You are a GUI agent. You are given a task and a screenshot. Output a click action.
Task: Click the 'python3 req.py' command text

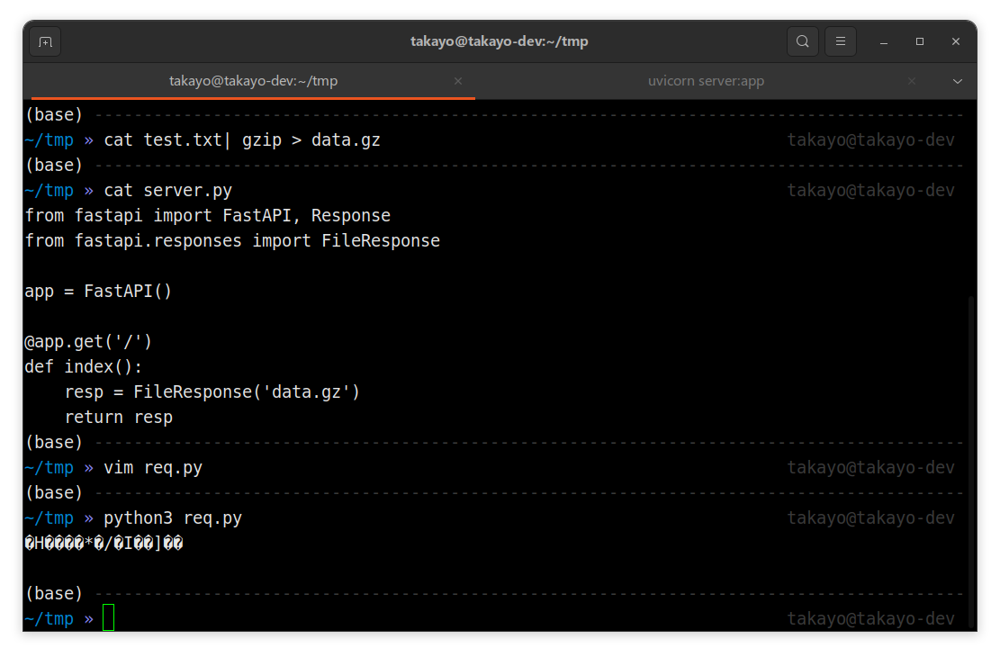tap(173, 518)
